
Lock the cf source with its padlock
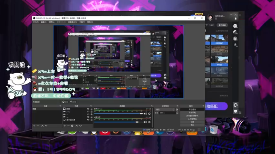pyautogui.click(x=91, y=114)
